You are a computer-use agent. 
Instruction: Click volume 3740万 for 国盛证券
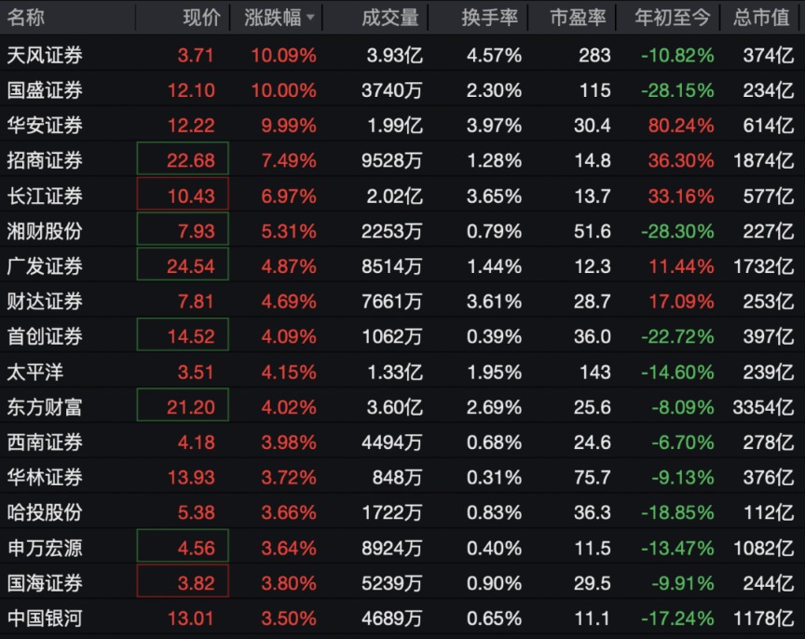pos(391,91)
